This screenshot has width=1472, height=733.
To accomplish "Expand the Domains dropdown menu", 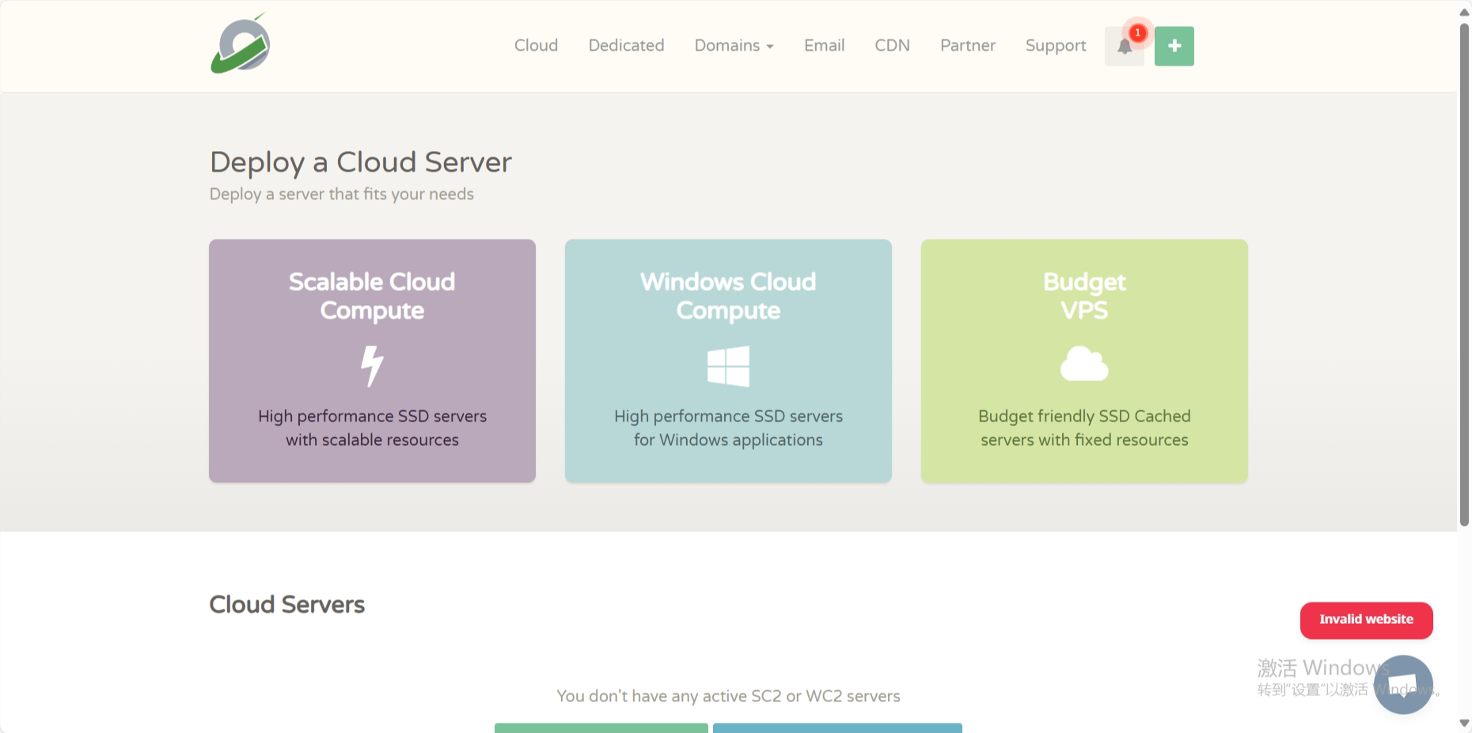I will click(x=734, y=46).
